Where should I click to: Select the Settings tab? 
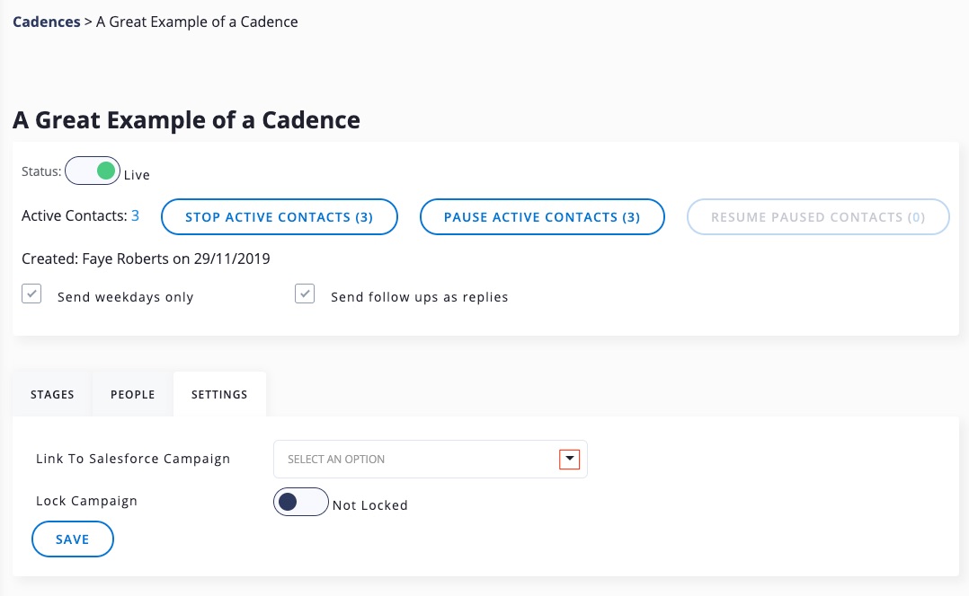tap(219, 395)
